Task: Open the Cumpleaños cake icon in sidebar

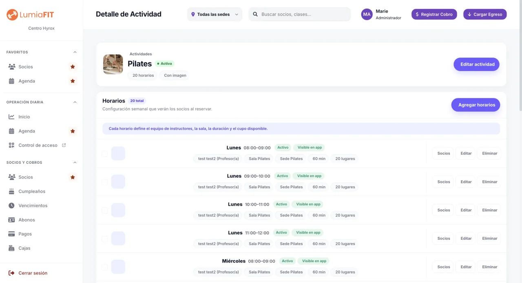Action: click(x=11, y=191)
